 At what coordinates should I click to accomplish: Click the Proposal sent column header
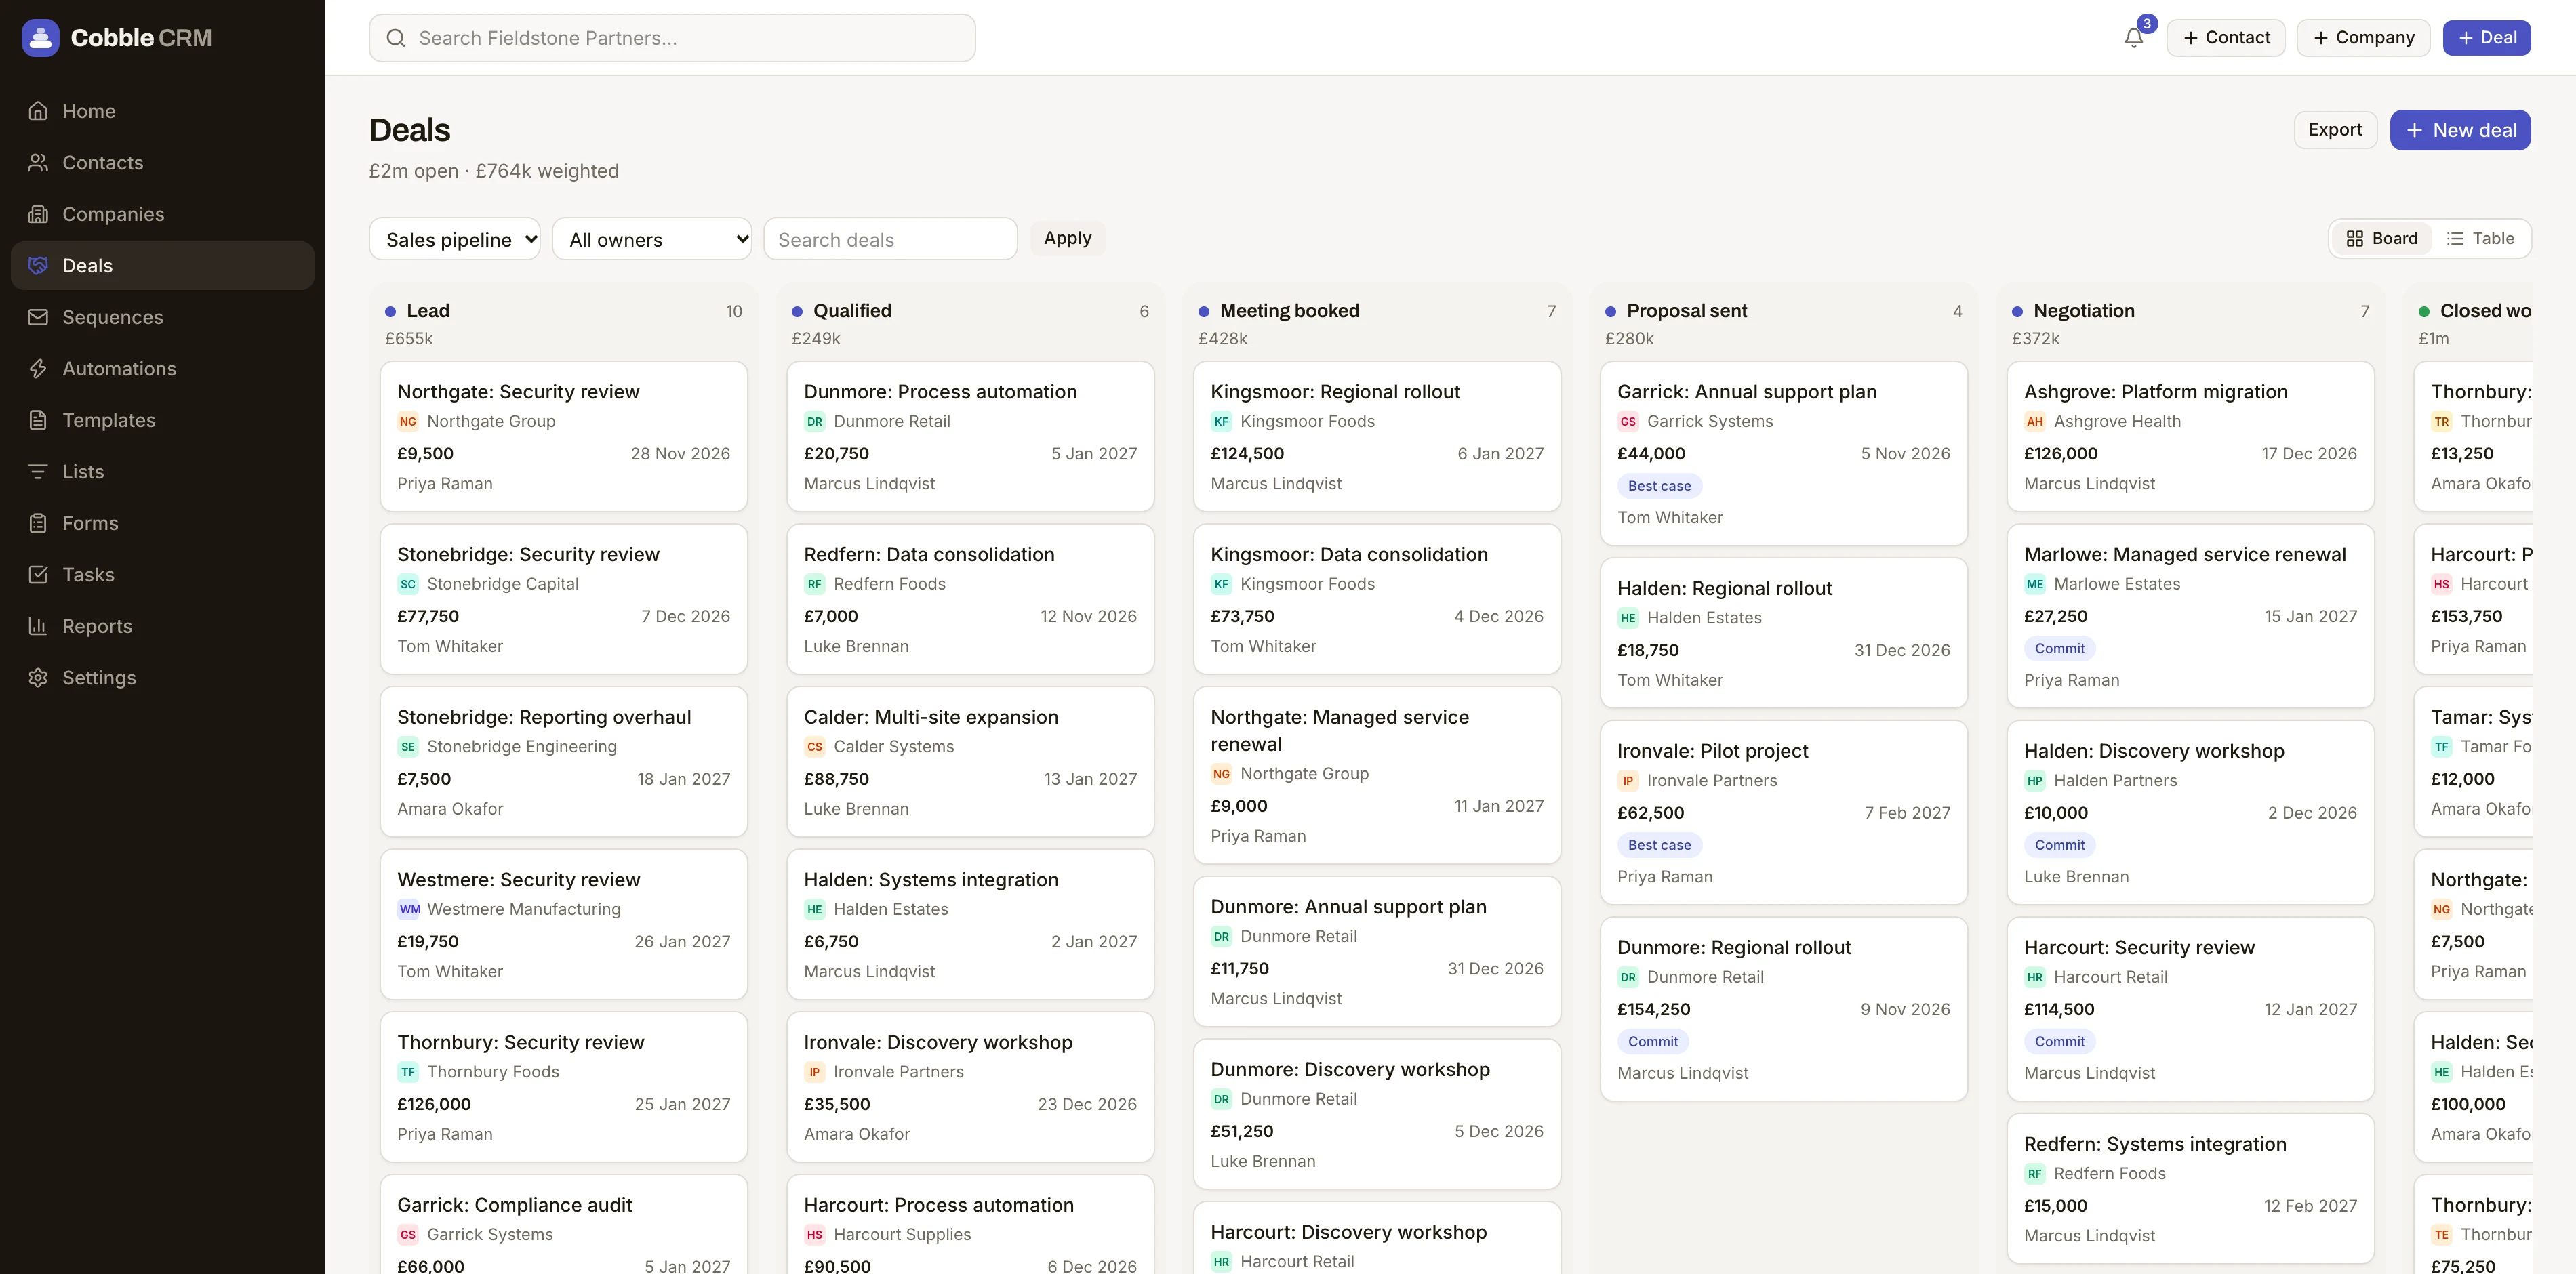pos(1686,311)
